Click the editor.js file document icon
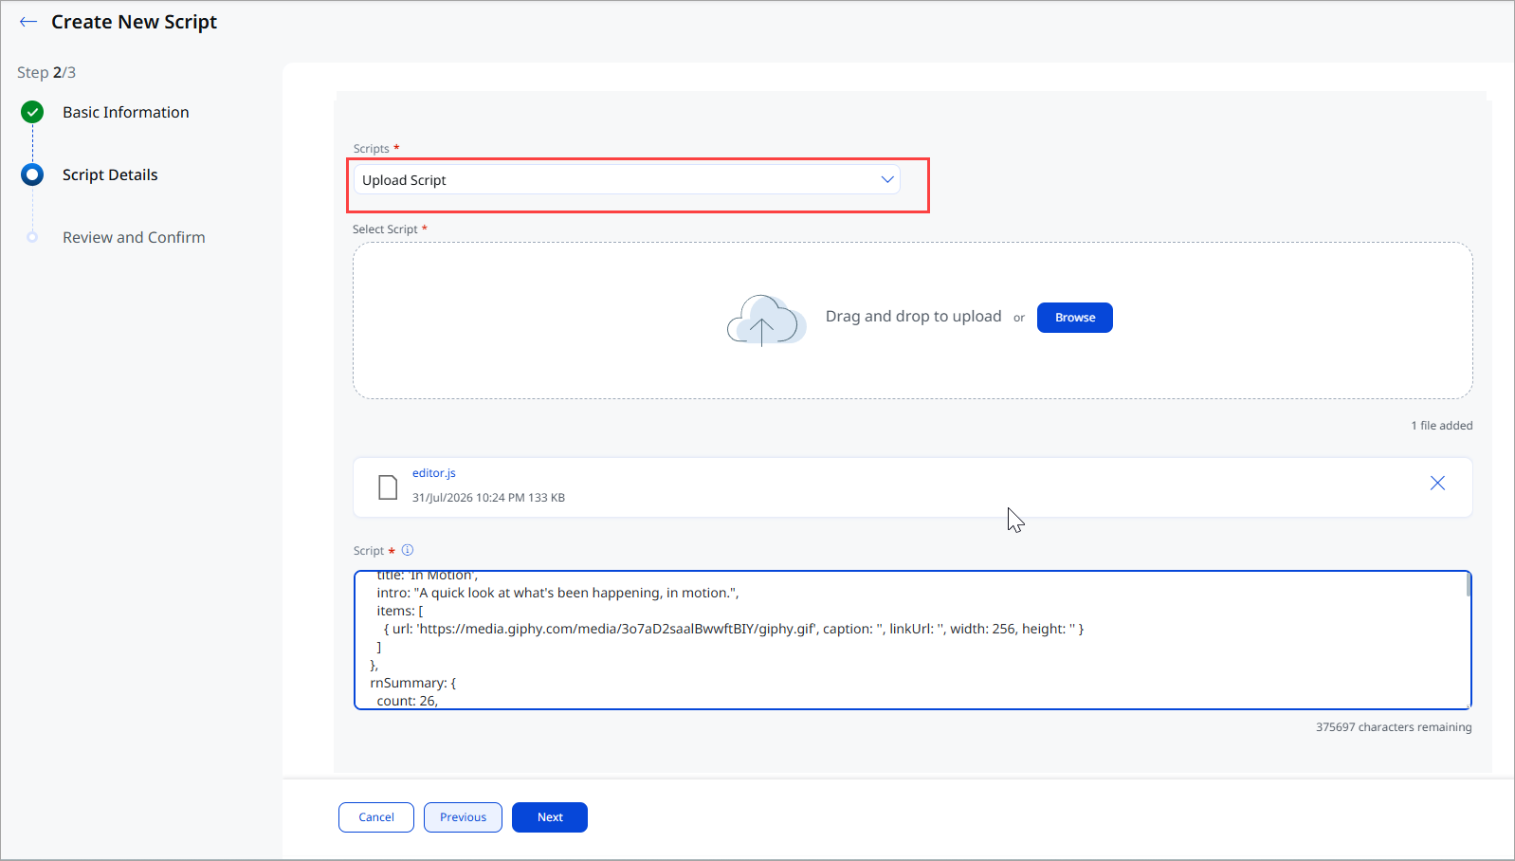Viewport: 1515px width, 861px height. point(388,487)
